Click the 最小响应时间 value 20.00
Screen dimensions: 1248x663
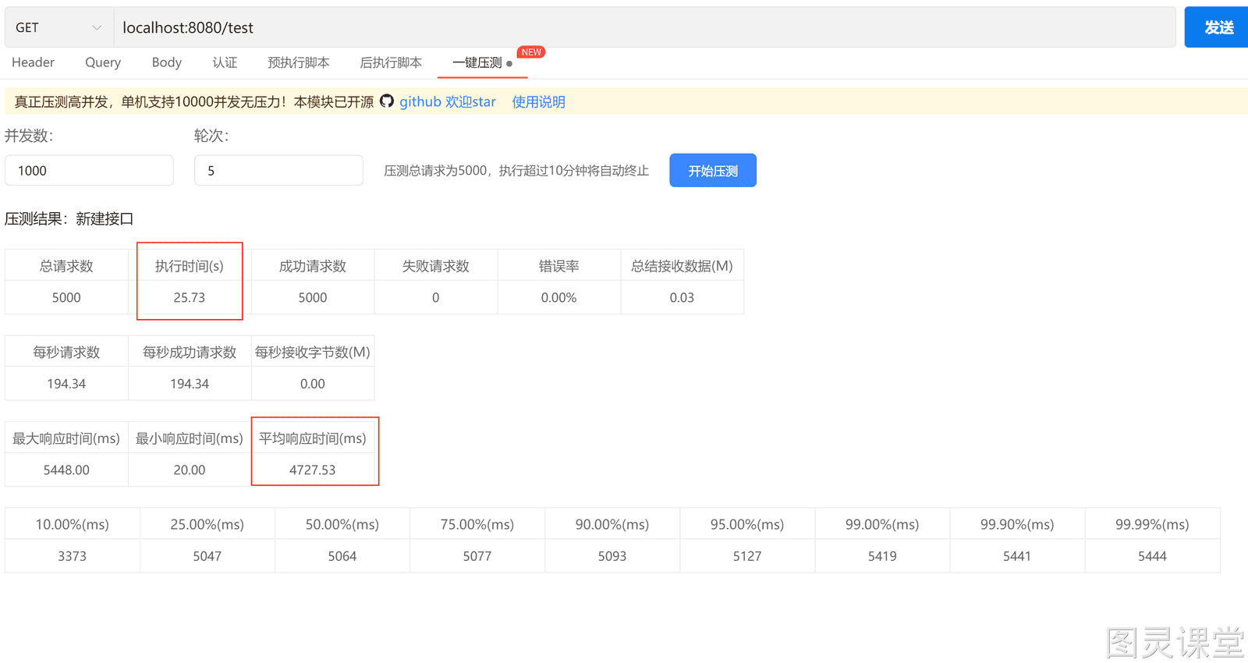[190, 470]
